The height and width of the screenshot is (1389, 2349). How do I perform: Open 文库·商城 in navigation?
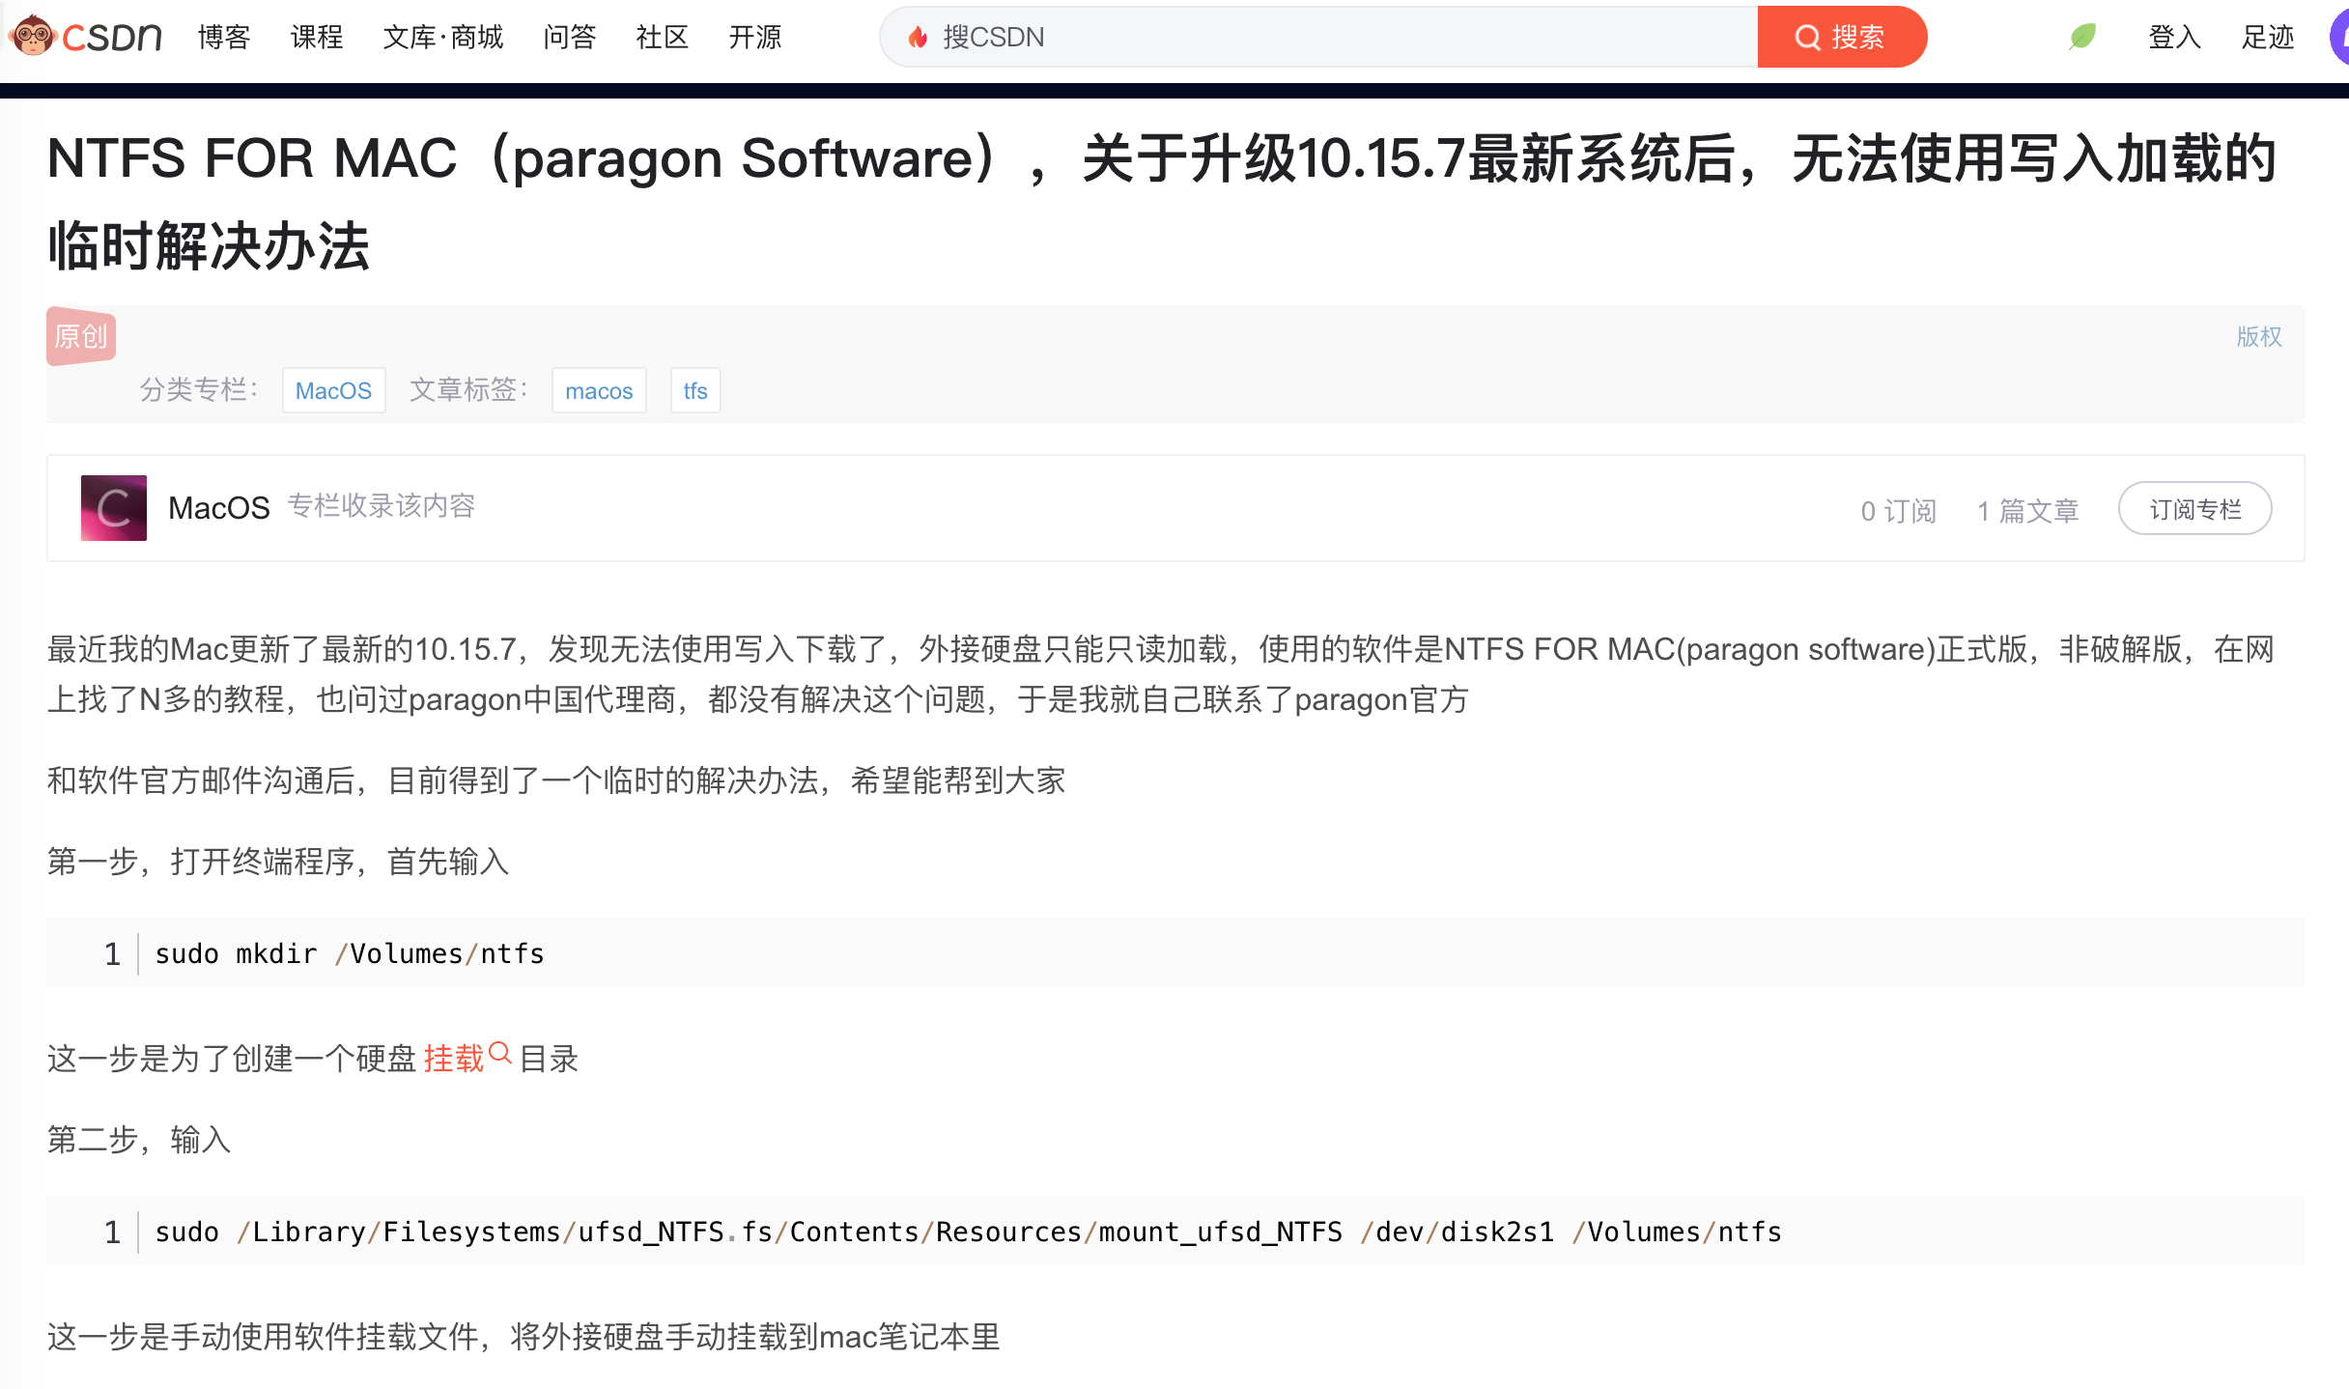click(443, 37)
